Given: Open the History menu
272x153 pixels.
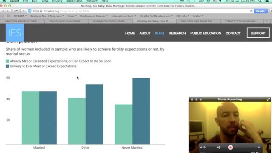Looking at the screenshot, I should click(57, 1).
